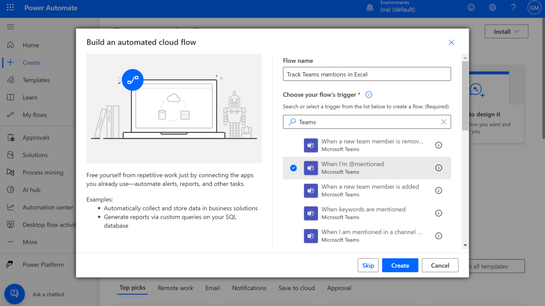Open the Help question mark icon
Screen dimensions: 545x306
tap(513, 8)
